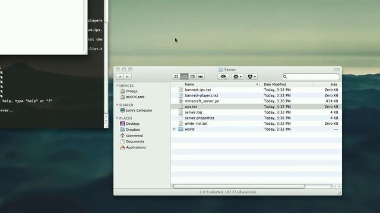Open the Action gear menu
380x213 pixels.
coord(237,76)
